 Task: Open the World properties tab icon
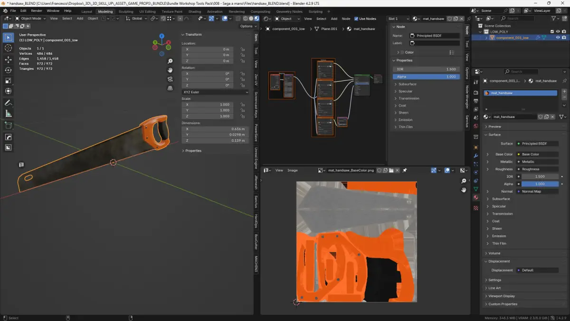point(476,127)
